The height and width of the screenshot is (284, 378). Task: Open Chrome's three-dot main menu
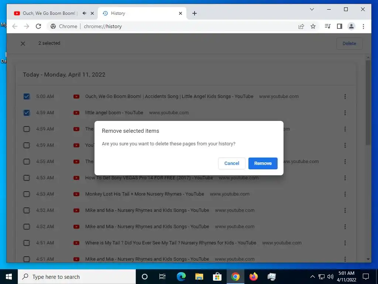[363, 26]
